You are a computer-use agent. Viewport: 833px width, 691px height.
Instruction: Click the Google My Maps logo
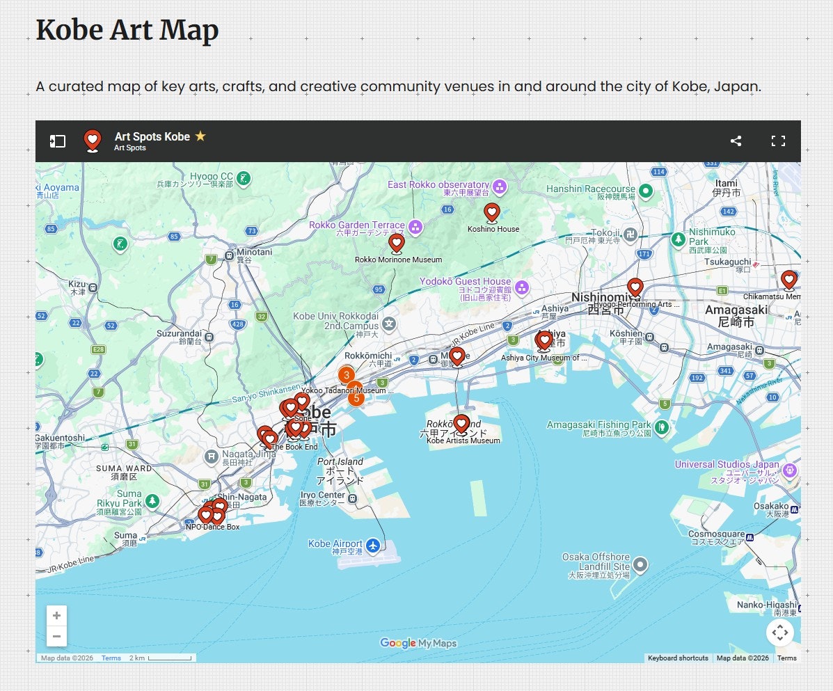(418, 643)
